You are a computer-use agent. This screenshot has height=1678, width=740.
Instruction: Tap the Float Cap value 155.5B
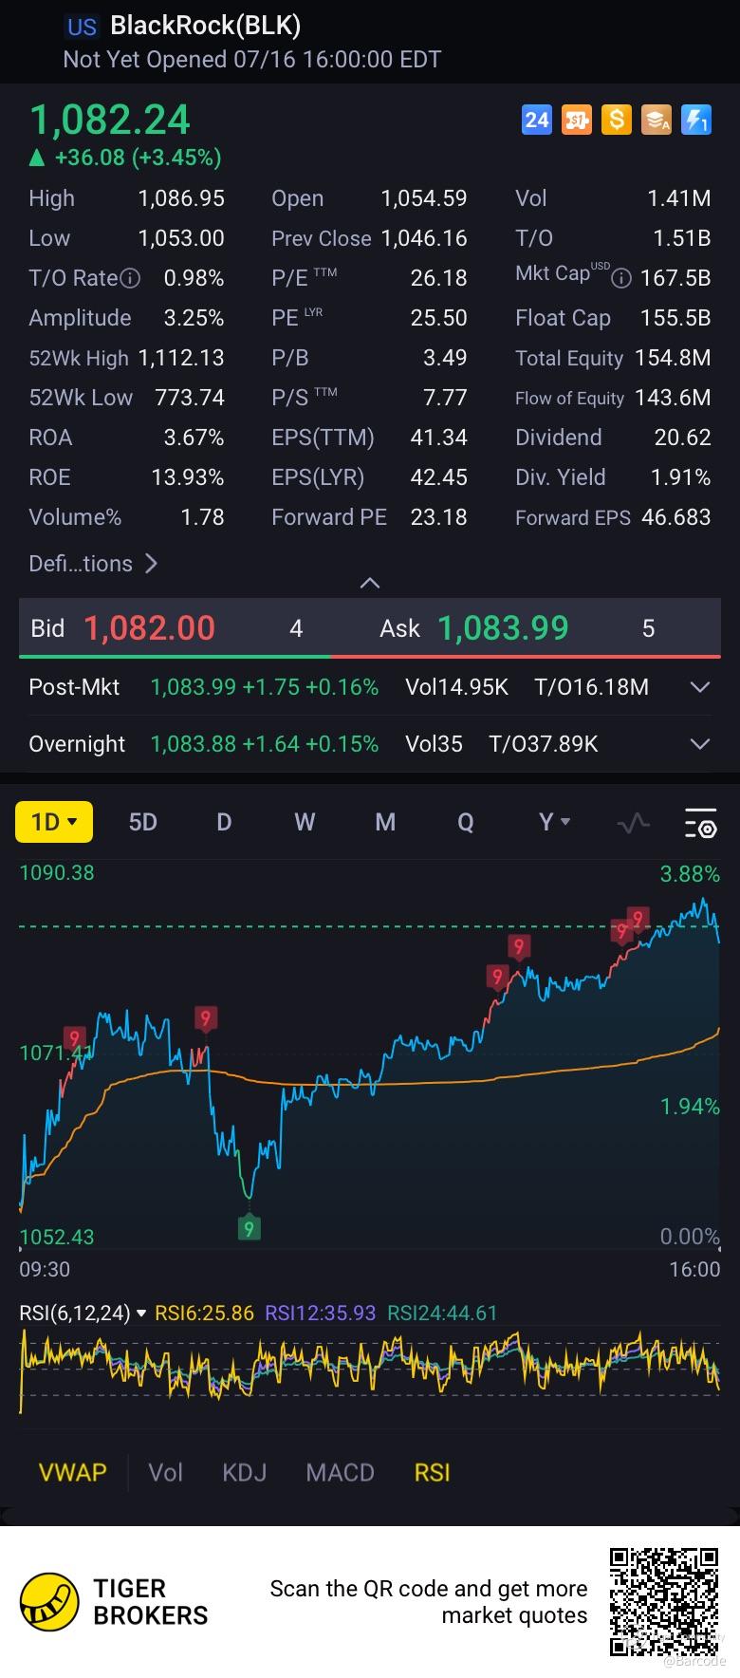[675, 318]
